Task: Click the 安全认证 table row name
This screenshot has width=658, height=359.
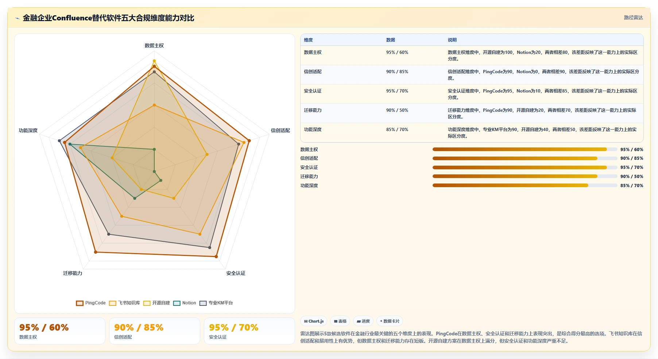Action: tap(313, 91)
